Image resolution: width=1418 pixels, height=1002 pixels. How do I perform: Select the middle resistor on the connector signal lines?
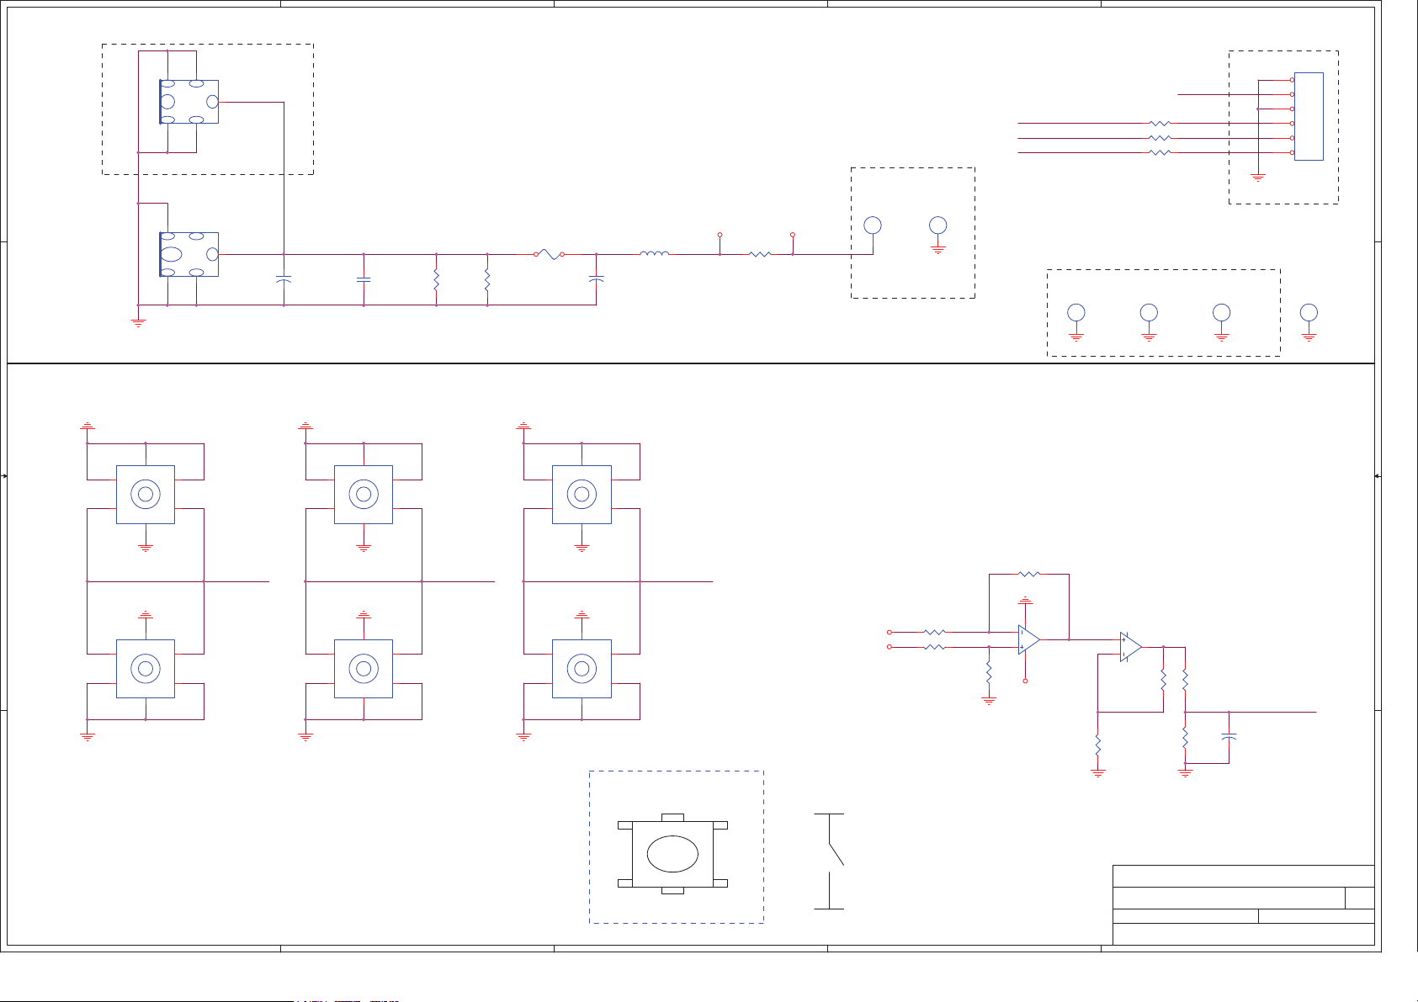1160,138
